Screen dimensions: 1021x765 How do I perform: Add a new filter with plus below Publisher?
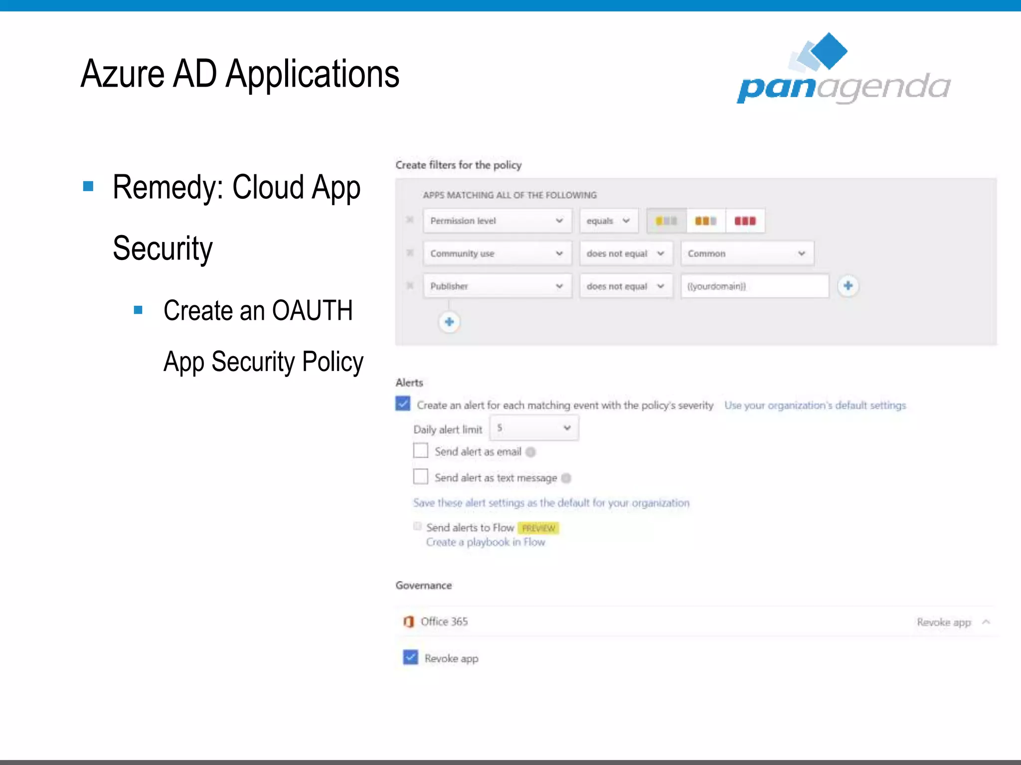(x=449, y=322)
